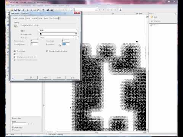Screen dimensions: 183x137
Task: Click the Italic formatting icon
Action: point(103,10)
